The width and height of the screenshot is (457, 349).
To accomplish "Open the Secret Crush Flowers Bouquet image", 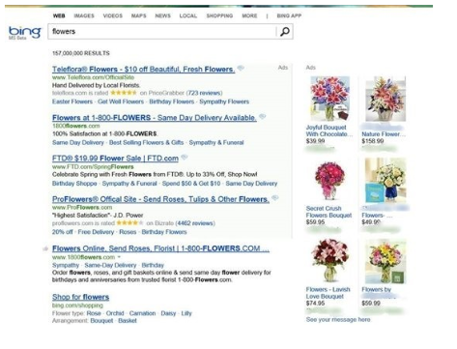I will (x=329, y=180).
